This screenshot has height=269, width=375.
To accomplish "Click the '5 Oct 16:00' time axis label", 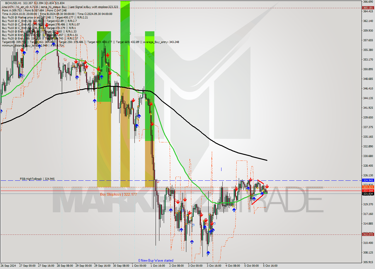I will [x=270, y=266].
